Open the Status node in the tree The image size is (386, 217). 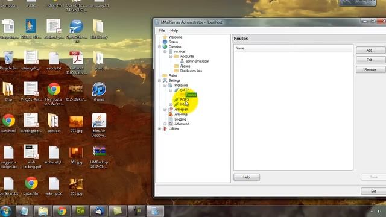[x=173, y=42]
